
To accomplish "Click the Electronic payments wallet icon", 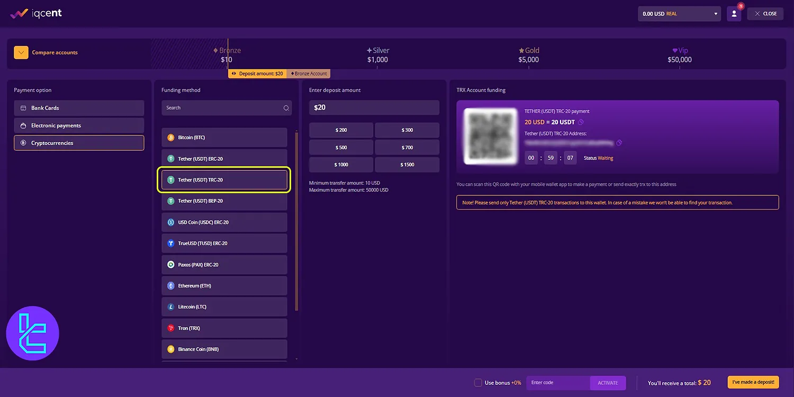I will tap(23, 125).
